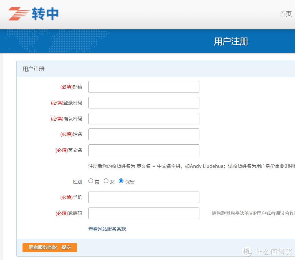
Task: Click the 登录密码 password input field
Action: click(144, 102)
